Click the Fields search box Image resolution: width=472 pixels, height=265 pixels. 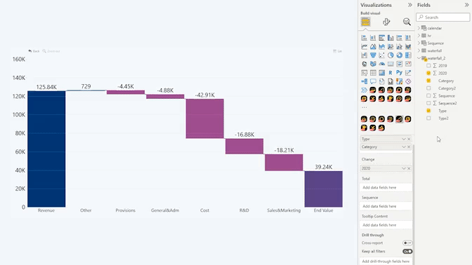(x=443, y=17)
